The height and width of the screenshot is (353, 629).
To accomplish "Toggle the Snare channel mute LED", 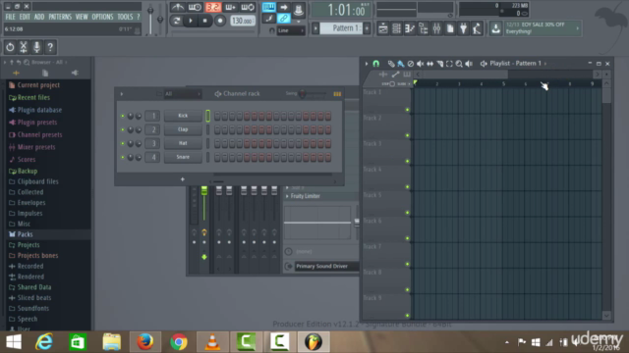I will click(122, 157).
